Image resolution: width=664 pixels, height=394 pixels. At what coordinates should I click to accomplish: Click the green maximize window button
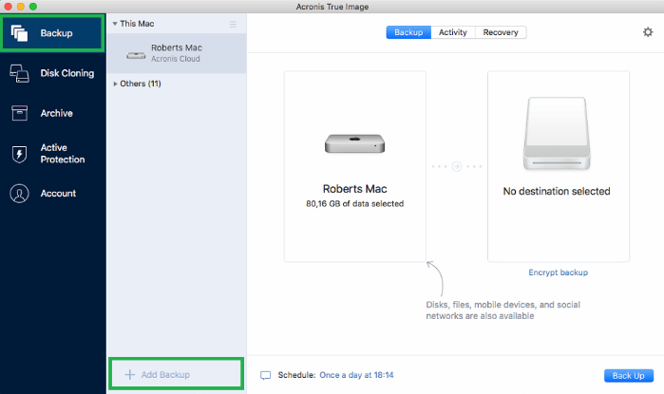point(33,7)
